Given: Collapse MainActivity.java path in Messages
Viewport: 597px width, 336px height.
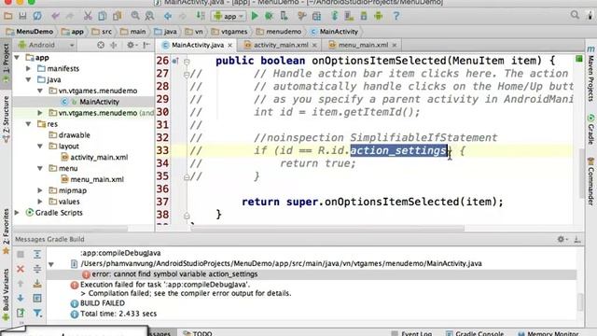Looking at the screenshot, I should tap(51, 264).
